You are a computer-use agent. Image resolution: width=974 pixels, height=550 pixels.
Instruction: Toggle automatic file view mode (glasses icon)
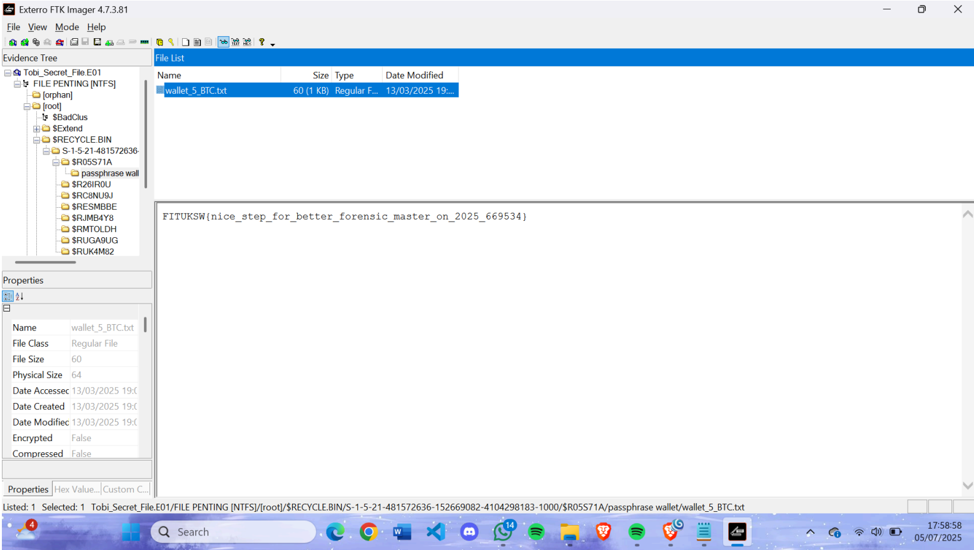coord(223,43)
